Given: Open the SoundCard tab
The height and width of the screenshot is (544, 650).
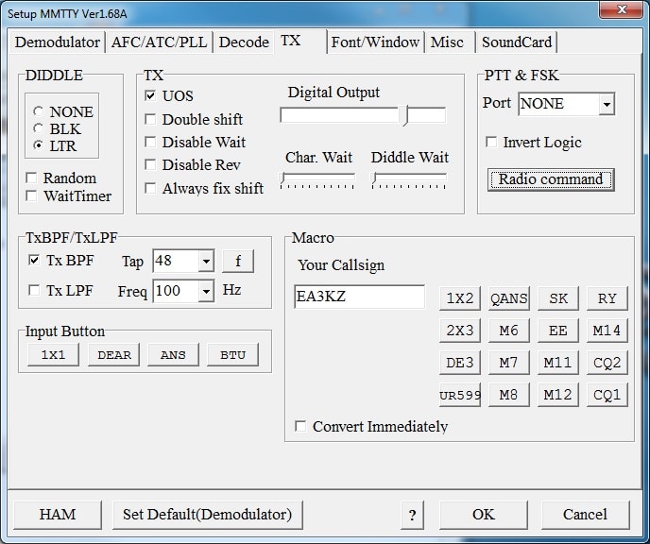Looking at the screenshot, I should 517,42.
